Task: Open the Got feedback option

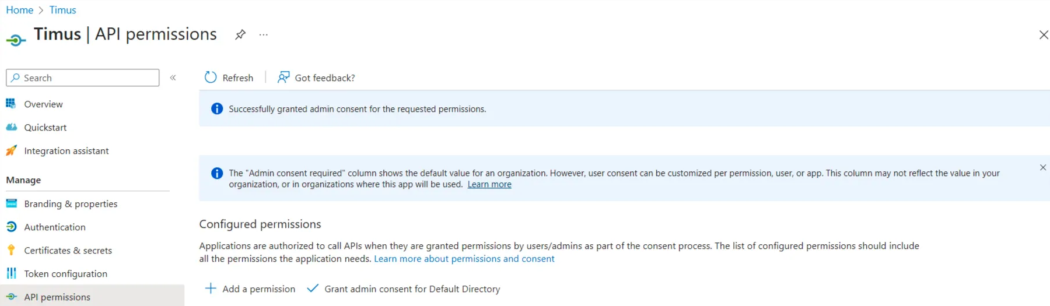Action: point(316,78)
